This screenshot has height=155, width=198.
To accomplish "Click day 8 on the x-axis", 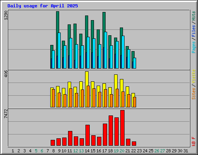I will [53, 151].
